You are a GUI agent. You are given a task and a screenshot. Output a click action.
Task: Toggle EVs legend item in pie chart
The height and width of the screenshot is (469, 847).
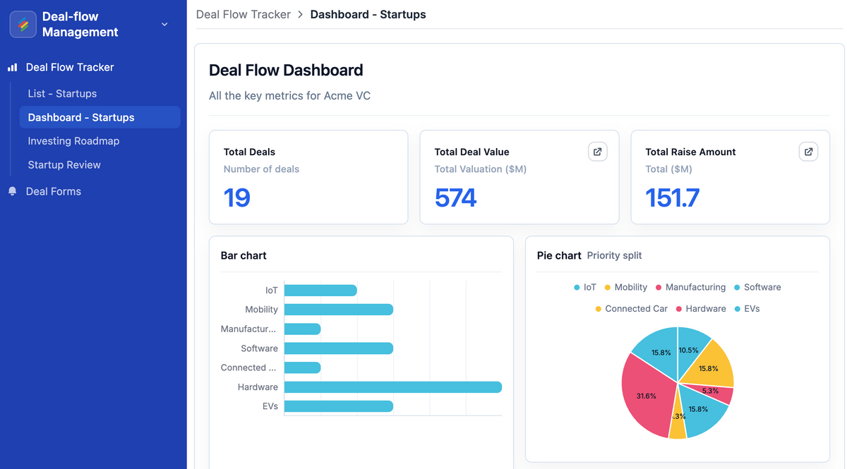(747, 309)
